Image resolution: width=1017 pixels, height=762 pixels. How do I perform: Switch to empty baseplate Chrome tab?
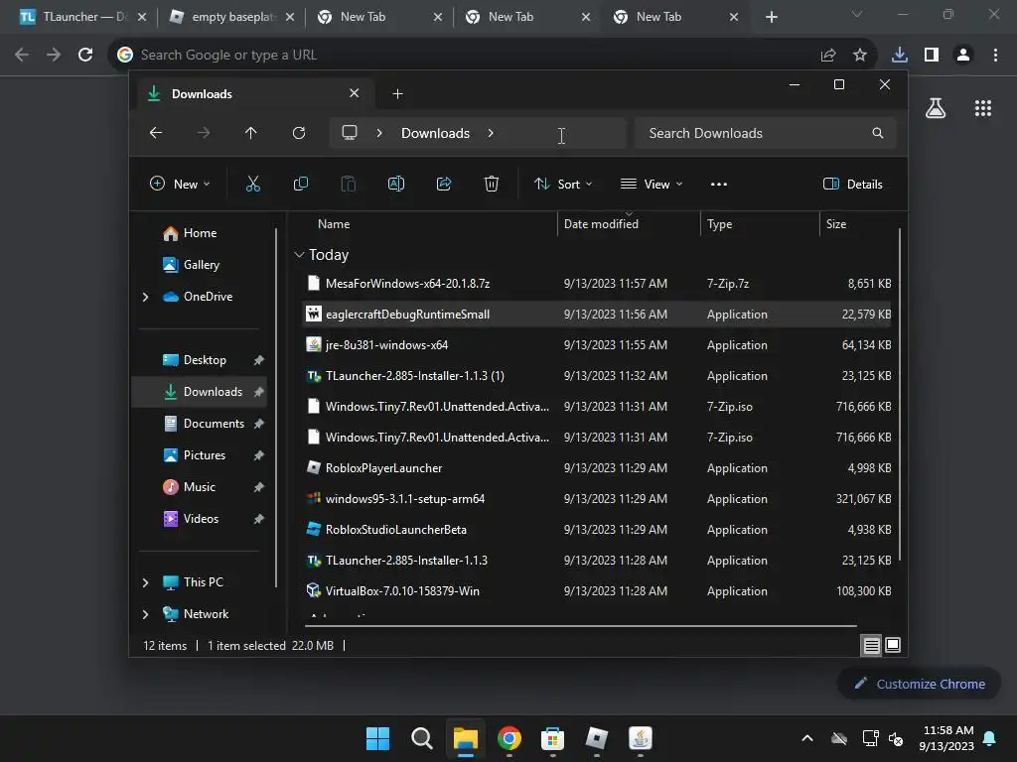[x=230, y=17]
